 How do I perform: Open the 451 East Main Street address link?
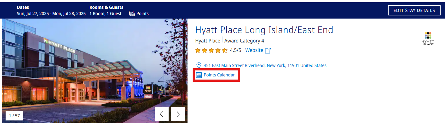(x=265, y=65)
